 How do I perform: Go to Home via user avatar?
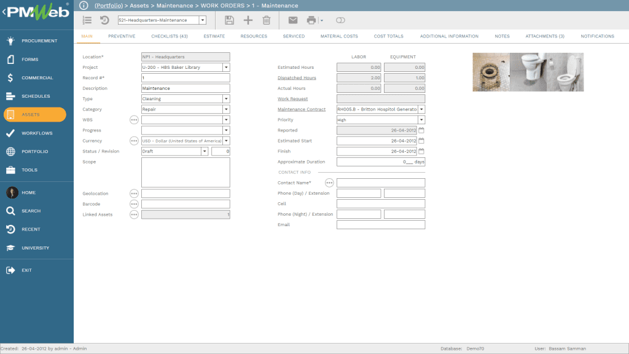(x=12, y=192)
